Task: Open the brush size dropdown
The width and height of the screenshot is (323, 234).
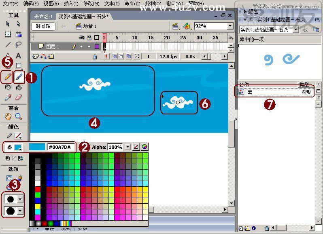Action: (20, 199)
